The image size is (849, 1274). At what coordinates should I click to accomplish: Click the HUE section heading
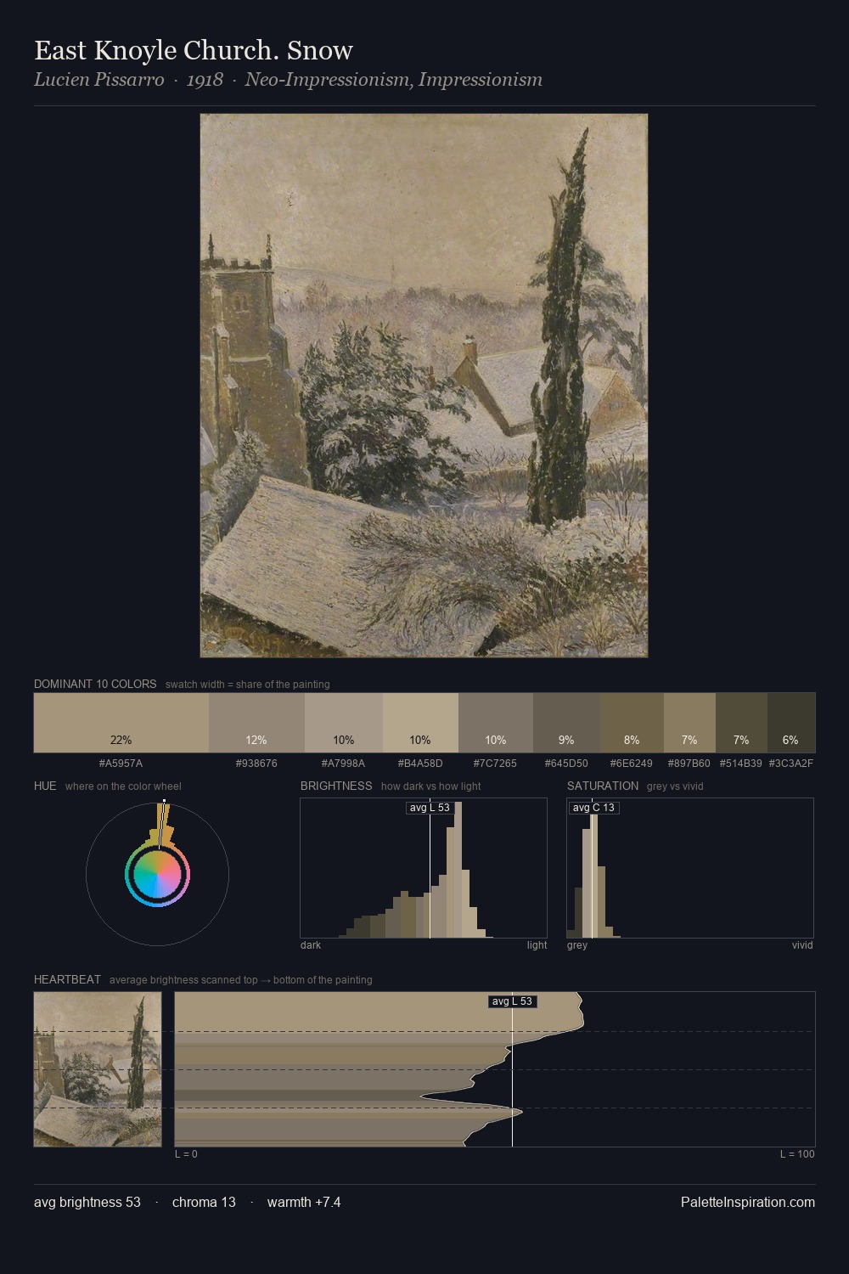coord(45,786)
